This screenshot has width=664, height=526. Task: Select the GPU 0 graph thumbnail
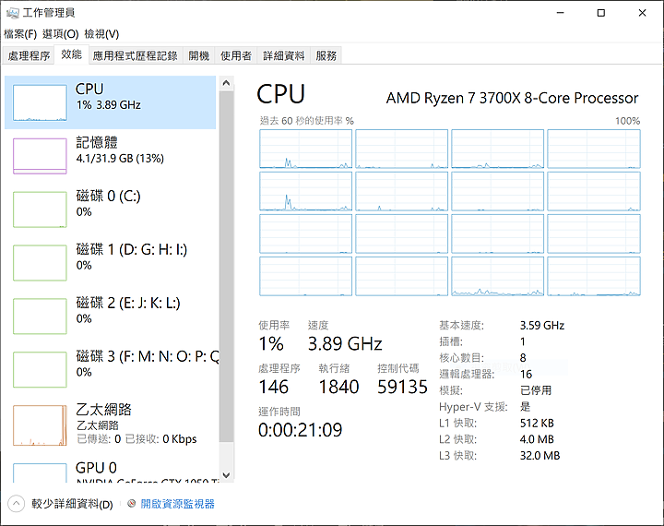pos(40,472)
